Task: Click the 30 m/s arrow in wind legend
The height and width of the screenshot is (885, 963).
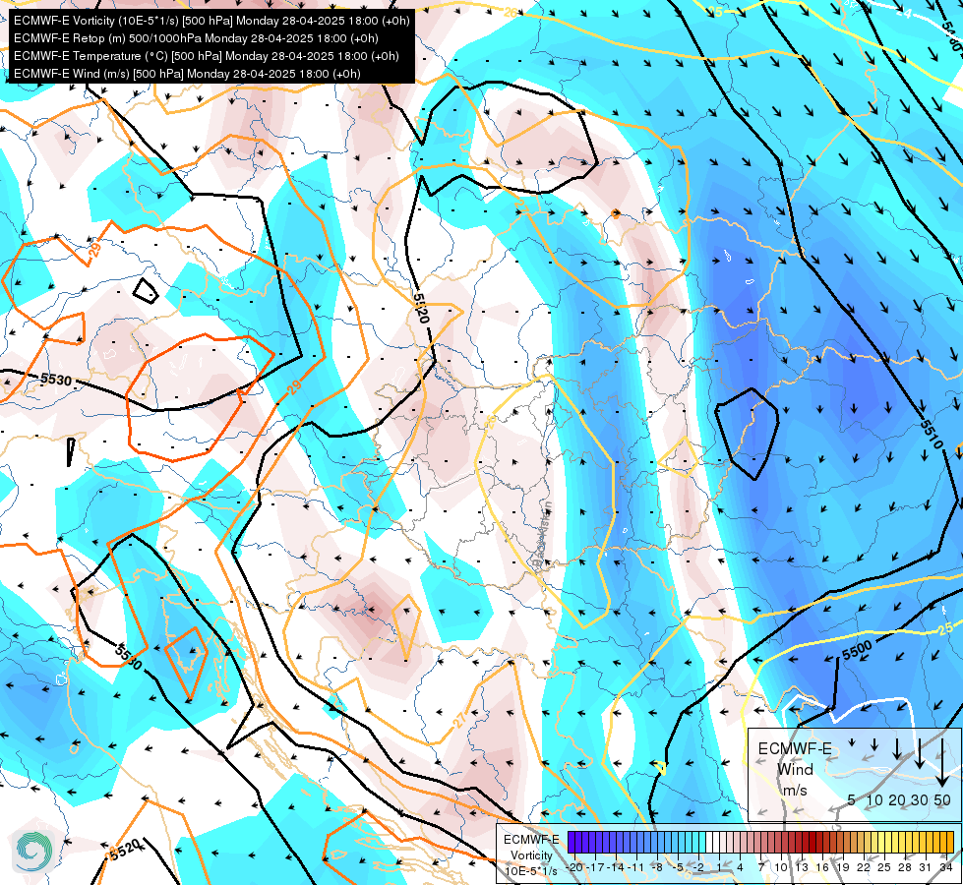Action: [x=920, y=753]
